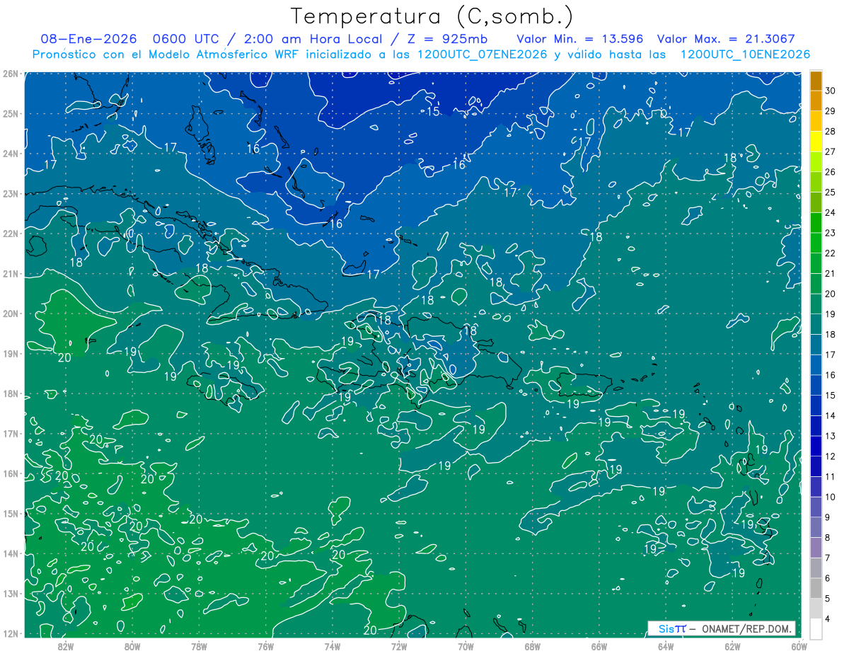
Task: Click the "18N" latitude axis label
Action: (11, 393)
